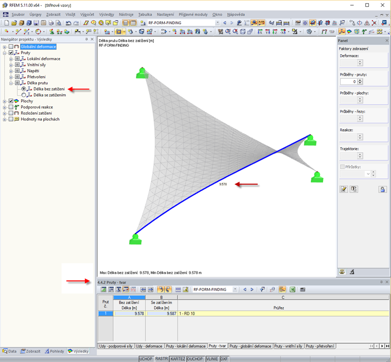Click the table filter funnel icon

pos(262,289)
